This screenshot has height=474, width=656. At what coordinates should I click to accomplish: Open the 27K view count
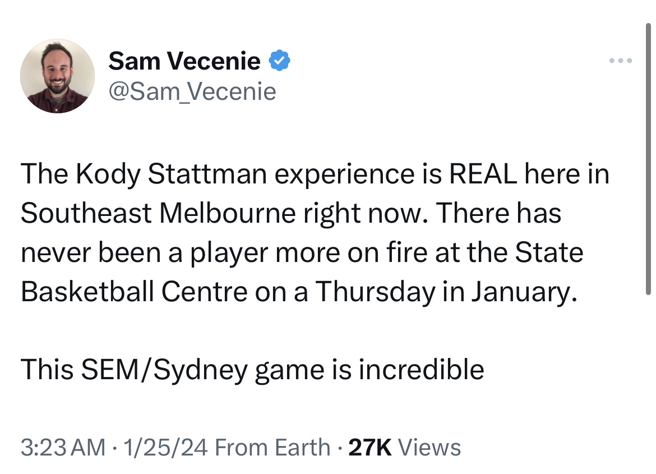(370, 447)
